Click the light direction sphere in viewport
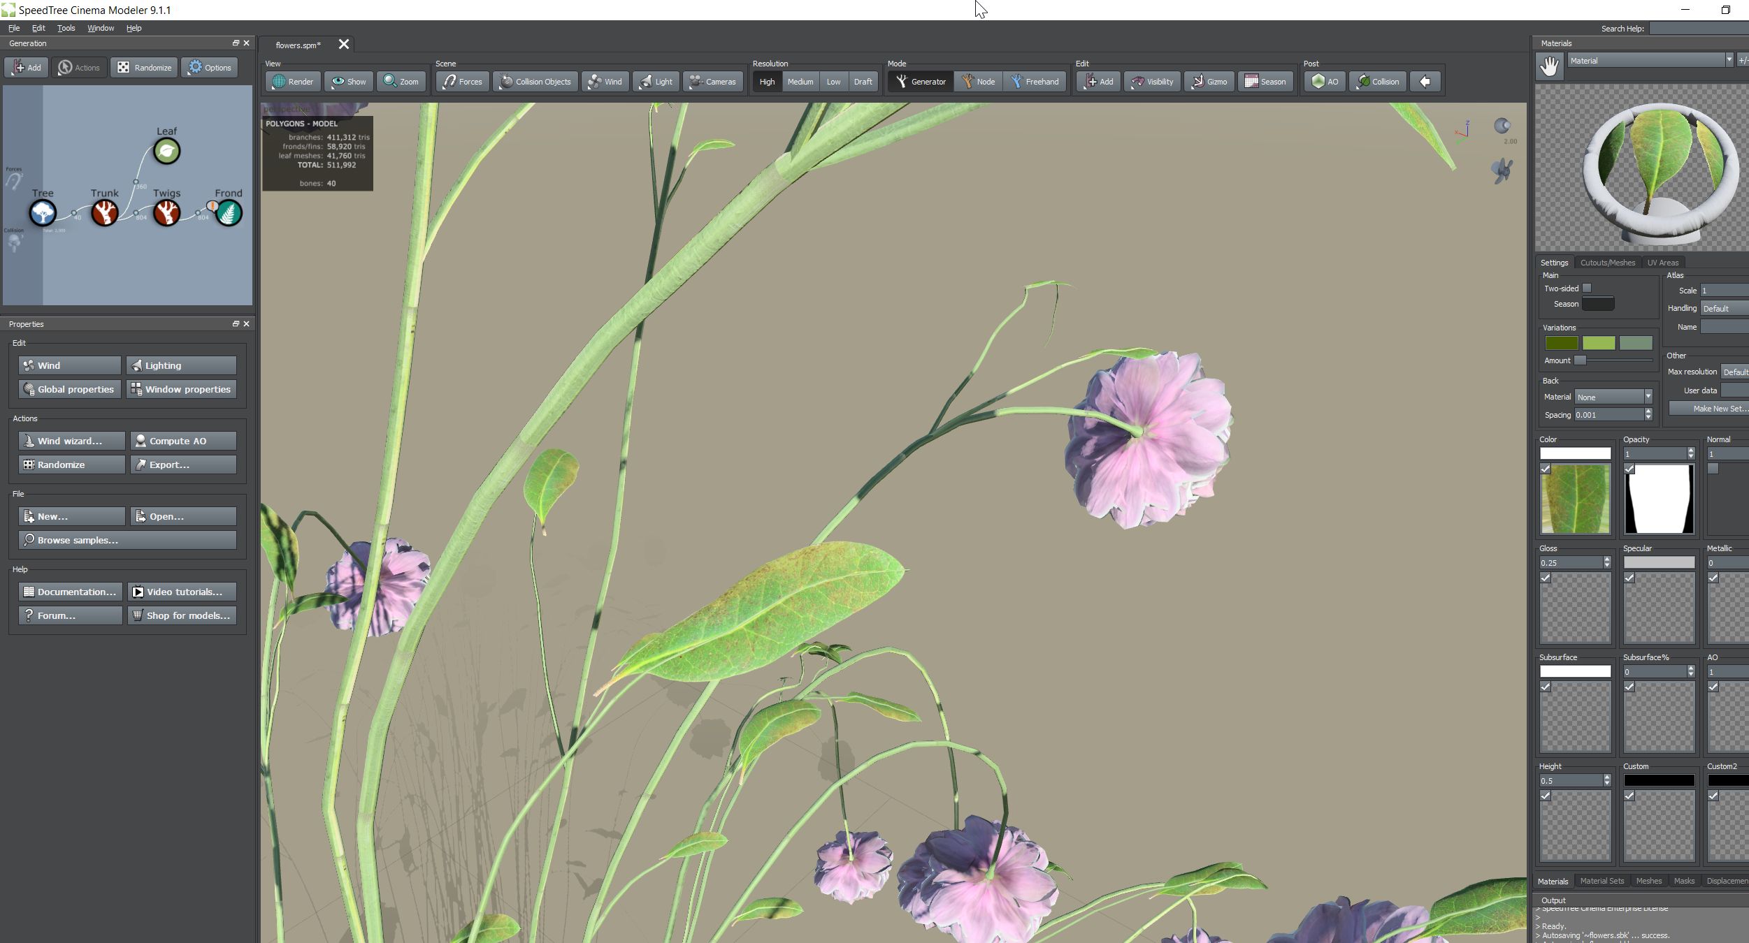The width and height of the screenshot is (1749, 943). [1502, 126]
